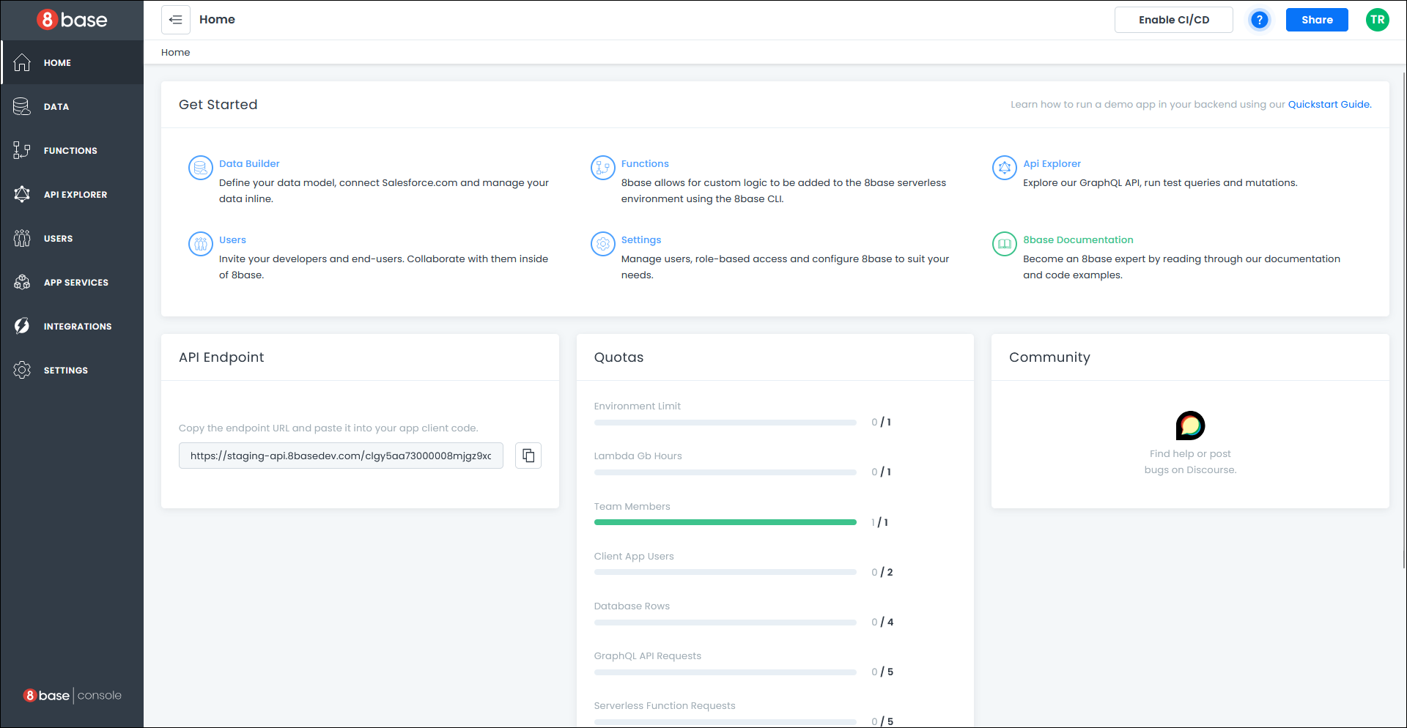Image resolution: width=1407 pixels, height=728 pixels.
Task: Go to Functions in the sidebar
Action: [70, 151]
